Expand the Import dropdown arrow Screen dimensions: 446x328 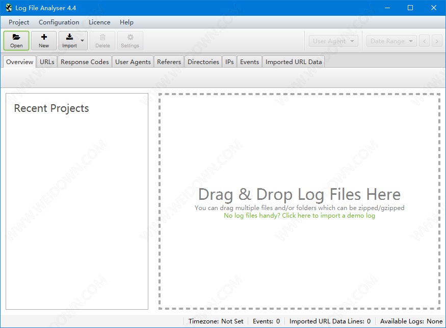(83, 41)
